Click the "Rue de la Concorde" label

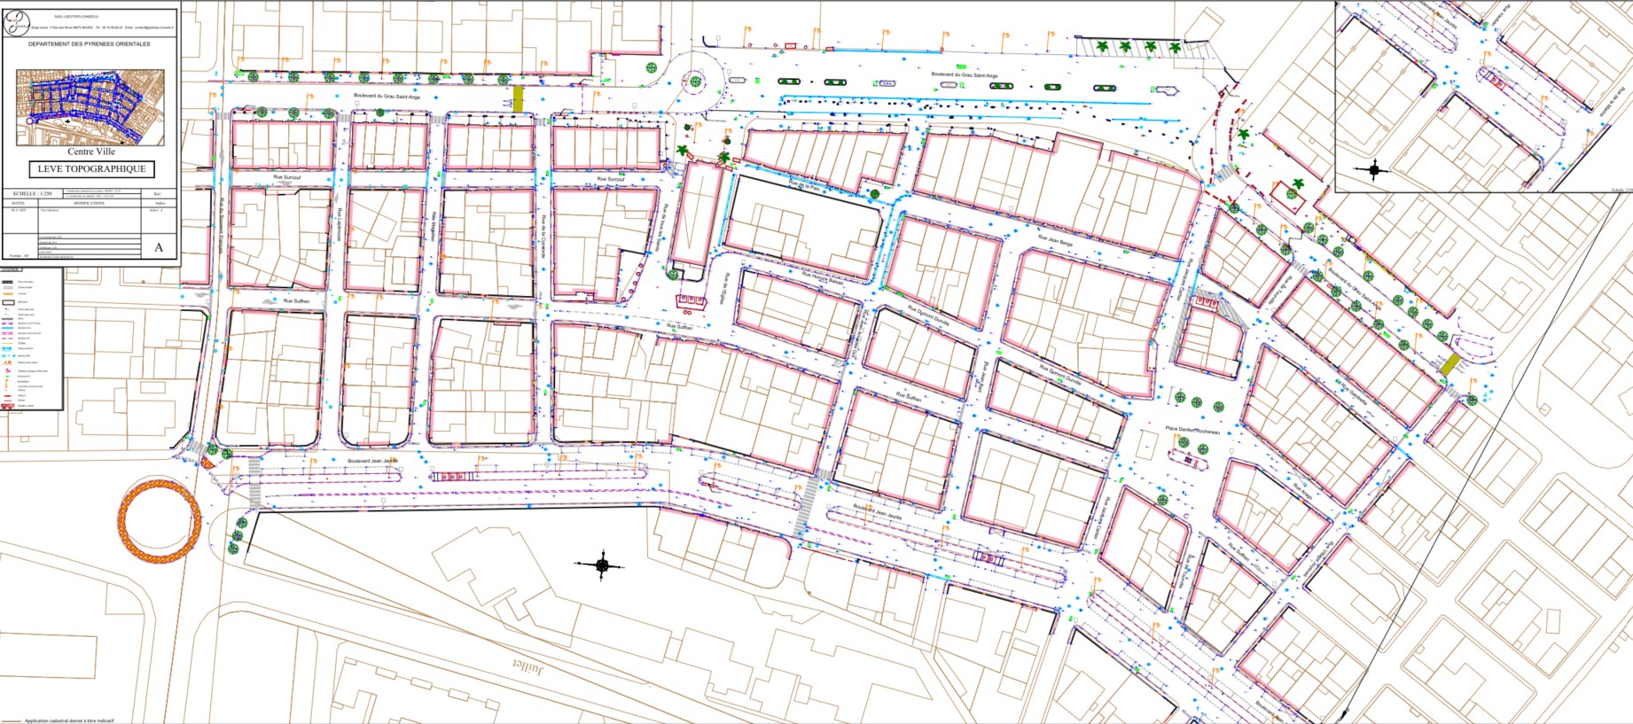point(542,237)
